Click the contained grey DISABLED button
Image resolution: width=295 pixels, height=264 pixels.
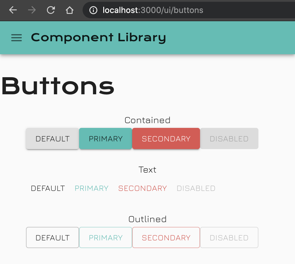click(x=229, y=139)
